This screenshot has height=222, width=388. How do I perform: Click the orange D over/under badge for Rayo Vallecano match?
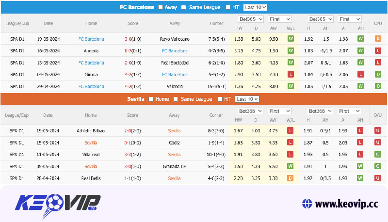(x=377, y=39)
